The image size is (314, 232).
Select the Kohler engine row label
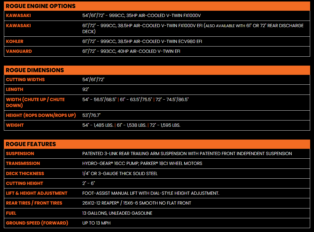(15, 41)
